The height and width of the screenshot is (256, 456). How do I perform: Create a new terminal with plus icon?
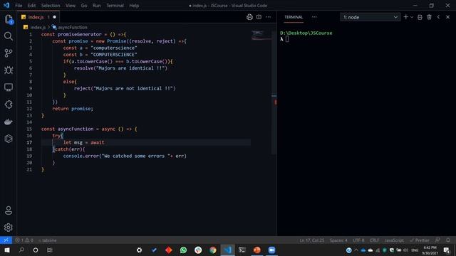(405, 17)
